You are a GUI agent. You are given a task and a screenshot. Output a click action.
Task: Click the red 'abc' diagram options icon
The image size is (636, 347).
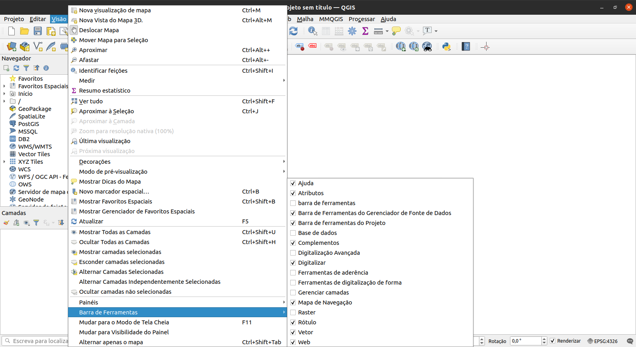tap(313, 46)
